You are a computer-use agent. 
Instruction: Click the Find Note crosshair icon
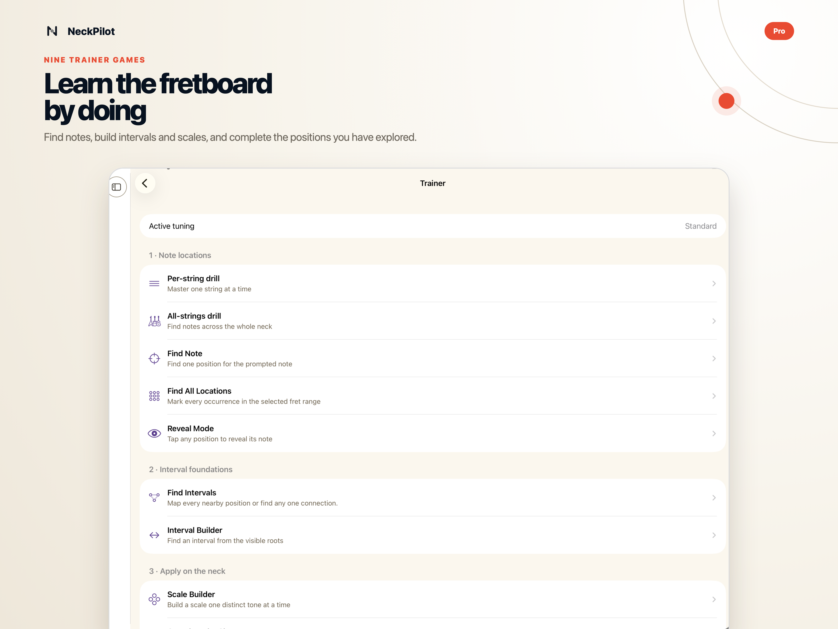pos(154,359)
